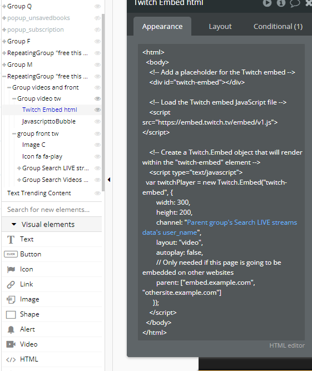
Task: Toggle visibility eye for Group Search LIVE str...
Action: [97, 168]
